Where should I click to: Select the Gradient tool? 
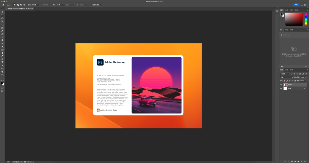tap(2, 50)
